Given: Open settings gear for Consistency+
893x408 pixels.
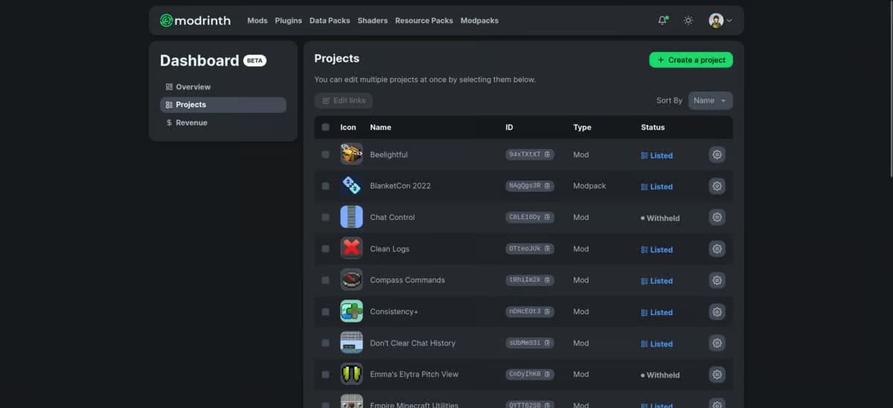Looking at the screenshot, I should [x=717, y=312].
